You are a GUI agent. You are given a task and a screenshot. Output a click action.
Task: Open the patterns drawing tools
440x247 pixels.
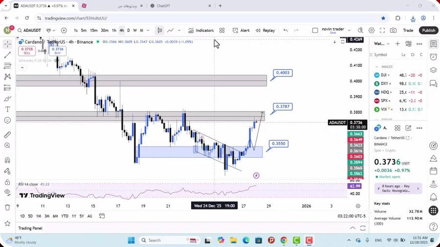click(x=7, y=77)
